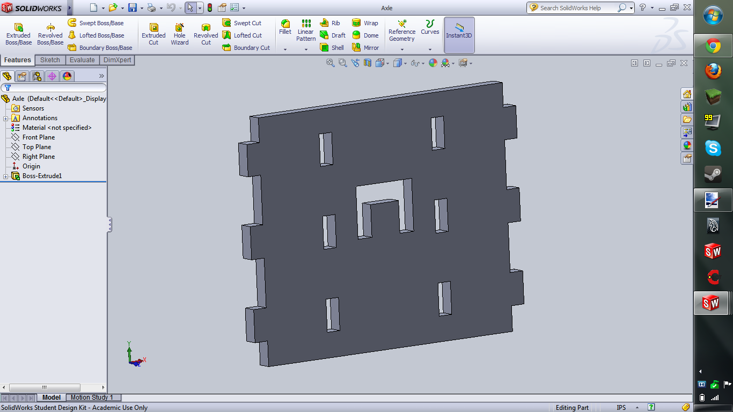Select the Revolved Boss/Base tool

50,34
